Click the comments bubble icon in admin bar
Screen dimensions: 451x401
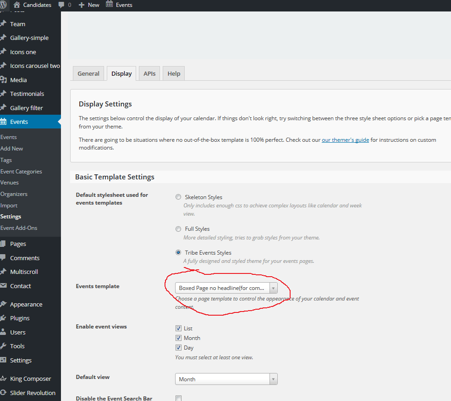point(61,5)
